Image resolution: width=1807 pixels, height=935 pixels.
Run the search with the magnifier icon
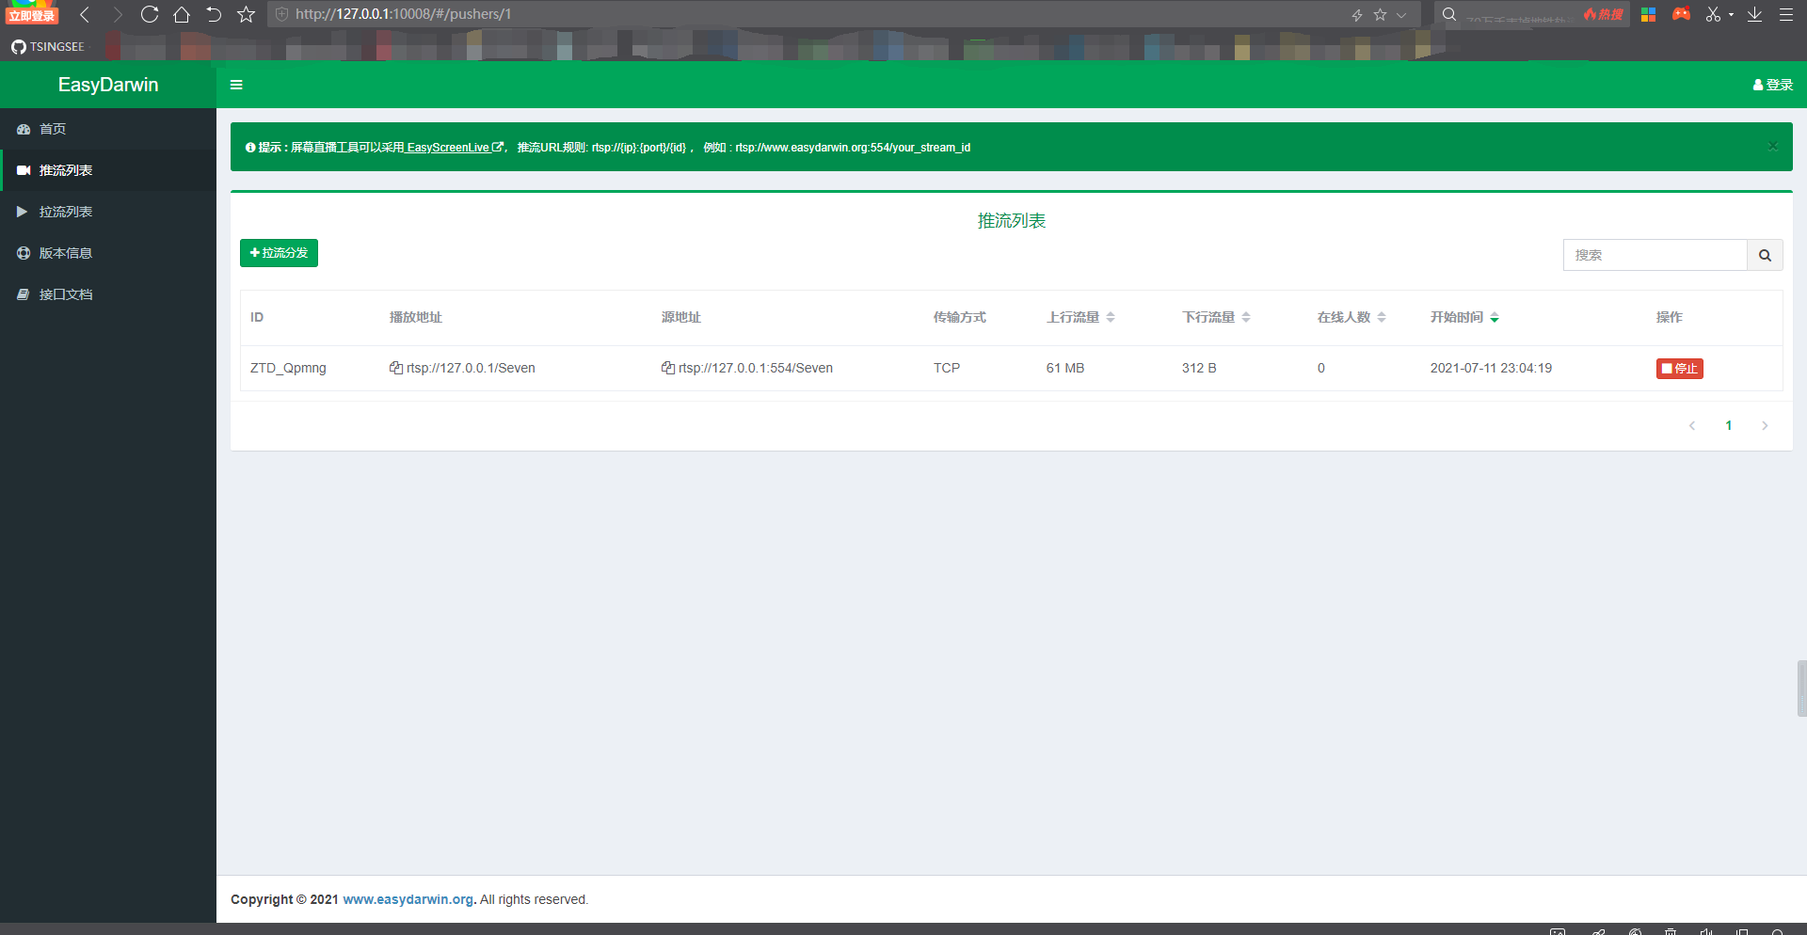[x=1765, y=255]
